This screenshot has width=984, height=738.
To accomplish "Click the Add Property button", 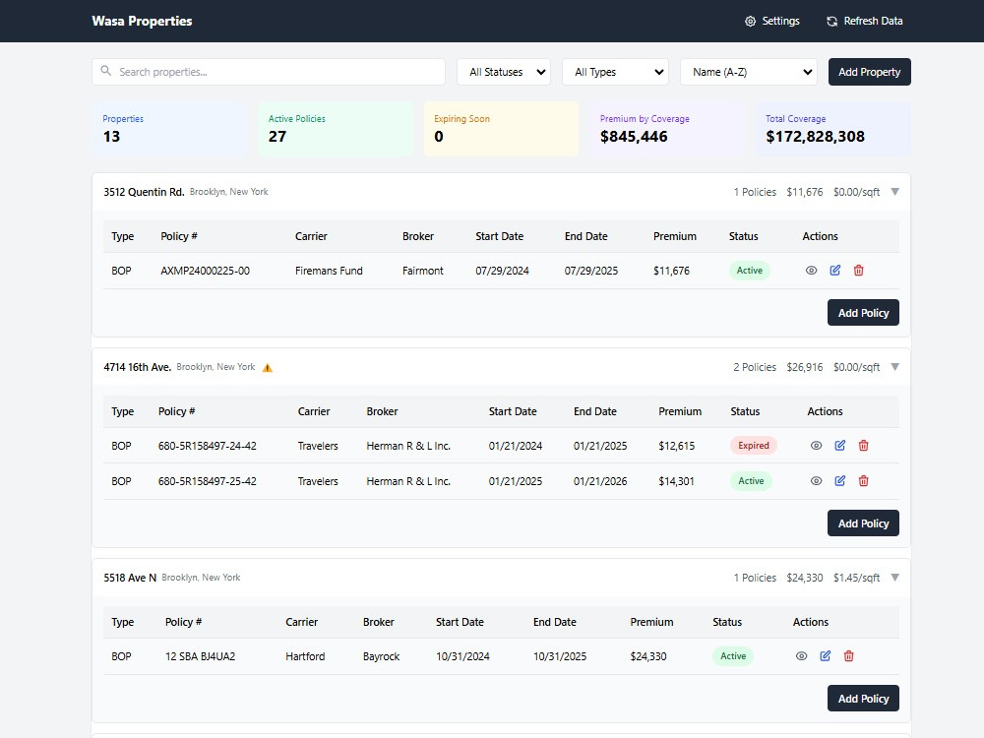I will (869, 72).
